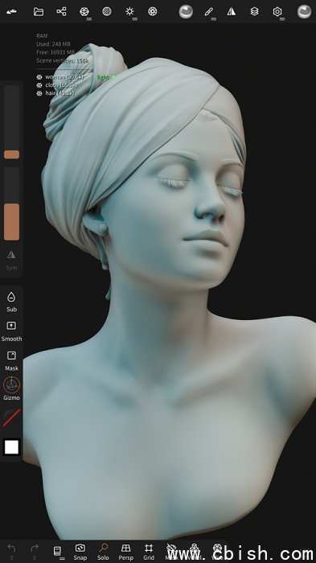Open the history book dropdown
The height and width of the screenshot is (563, 316).
[x=57, y=552]
